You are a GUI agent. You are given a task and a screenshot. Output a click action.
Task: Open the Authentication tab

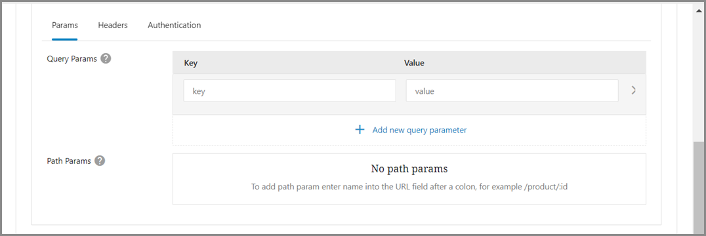click(x=175, y=25)
